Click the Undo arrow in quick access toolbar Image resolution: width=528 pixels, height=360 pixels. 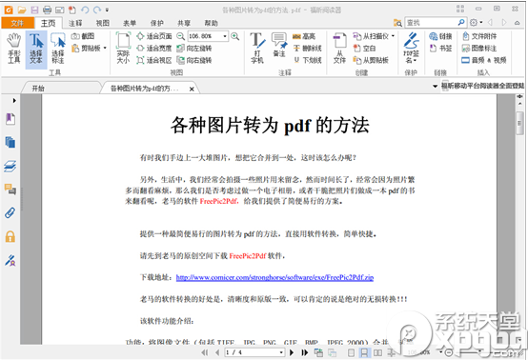[x=85, y=10]
